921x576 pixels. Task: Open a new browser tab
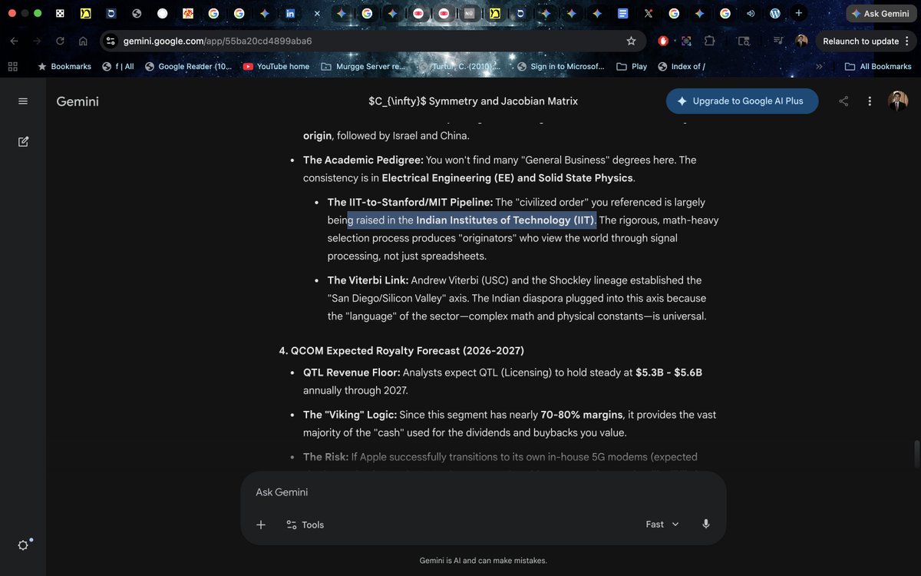[799, 13]
